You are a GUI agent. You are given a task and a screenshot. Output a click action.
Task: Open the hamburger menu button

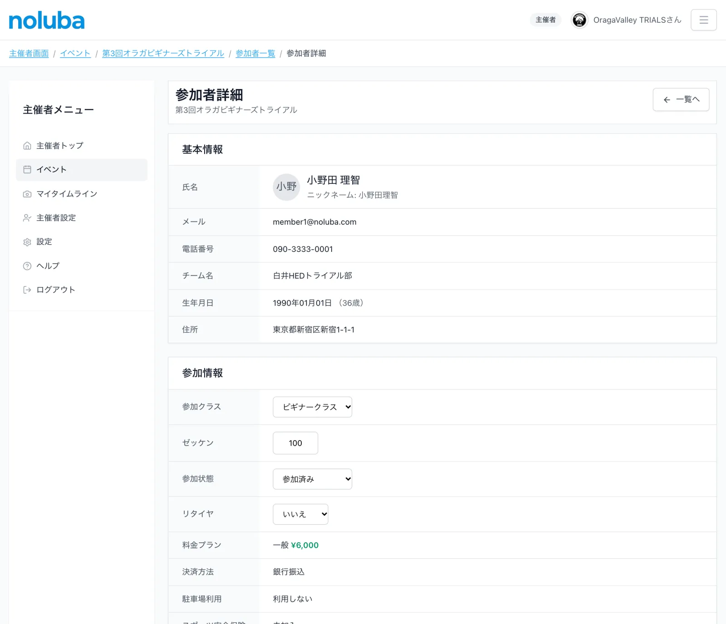pyautogui.click(x=704, y=20)
